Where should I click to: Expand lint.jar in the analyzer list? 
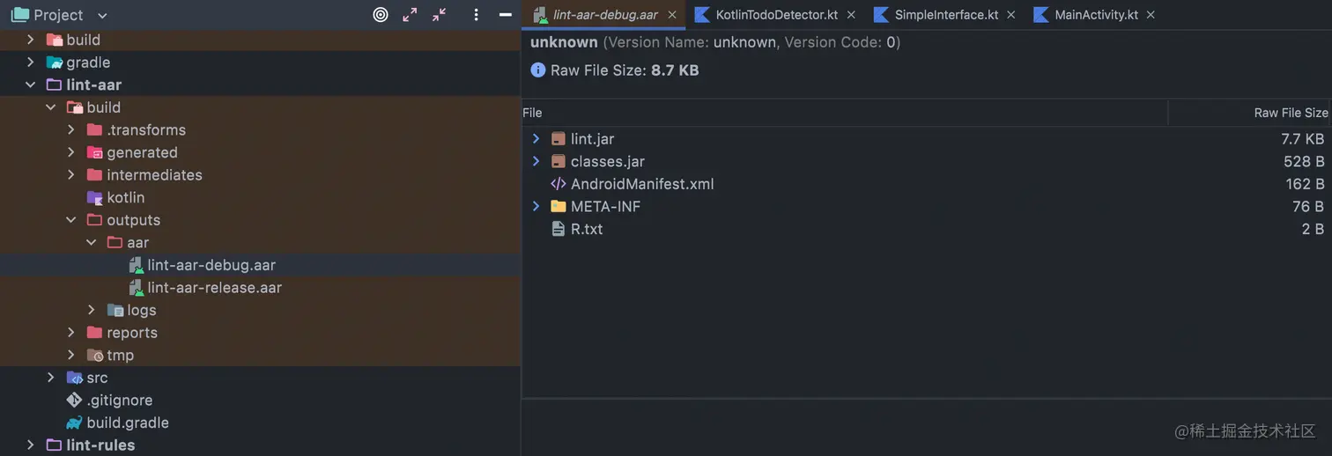coord(536,139)
